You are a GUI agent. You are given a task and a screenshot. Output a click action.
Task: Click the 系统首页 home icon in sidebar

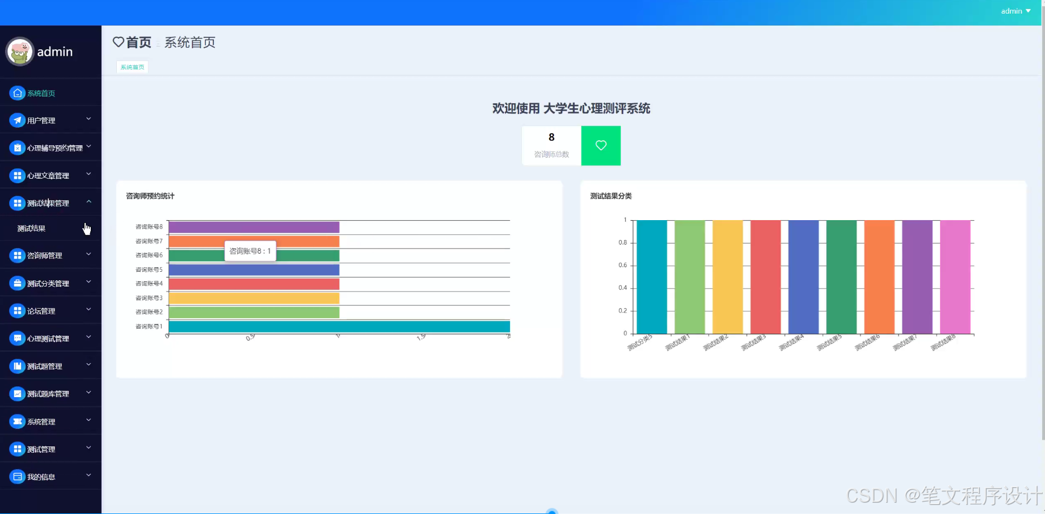click(x=18, y=93)
